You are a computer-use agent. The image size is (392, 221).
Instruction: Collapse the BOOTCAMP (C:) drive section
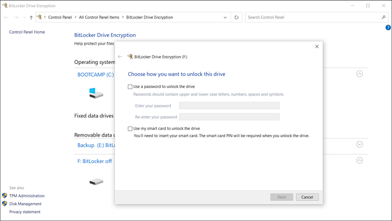coord(360,74)
